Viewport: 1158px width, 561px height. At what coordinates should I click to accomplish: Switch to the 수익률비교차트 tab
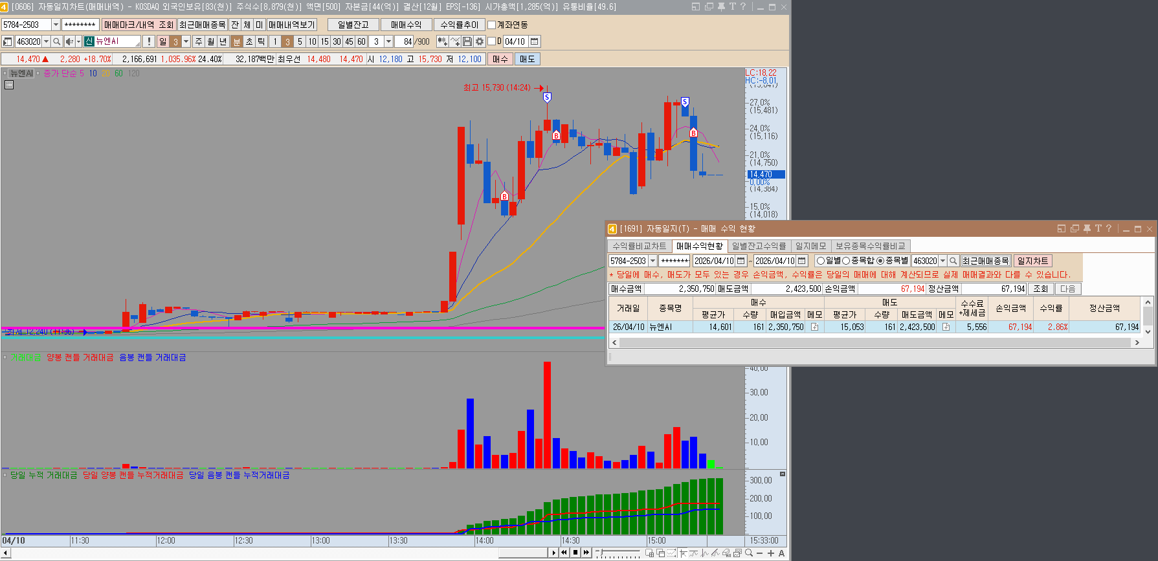click(x=640, y=246)
